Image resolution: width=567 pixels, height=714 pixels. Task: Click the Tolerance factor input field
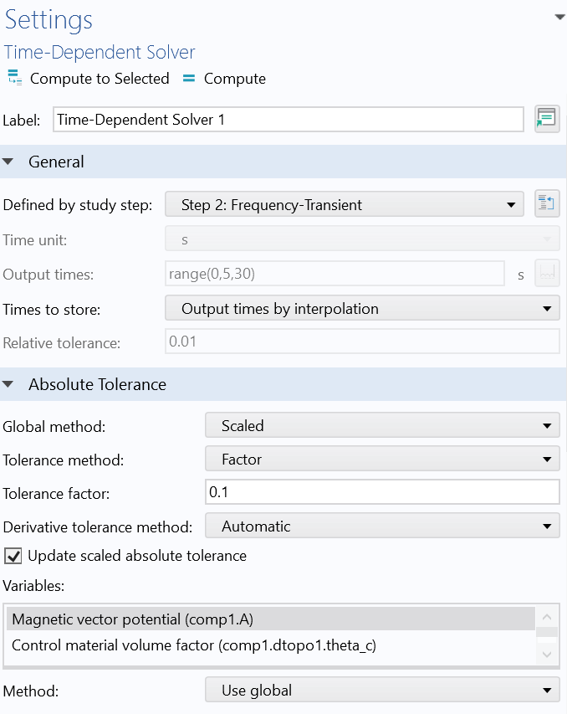(381, 493)
